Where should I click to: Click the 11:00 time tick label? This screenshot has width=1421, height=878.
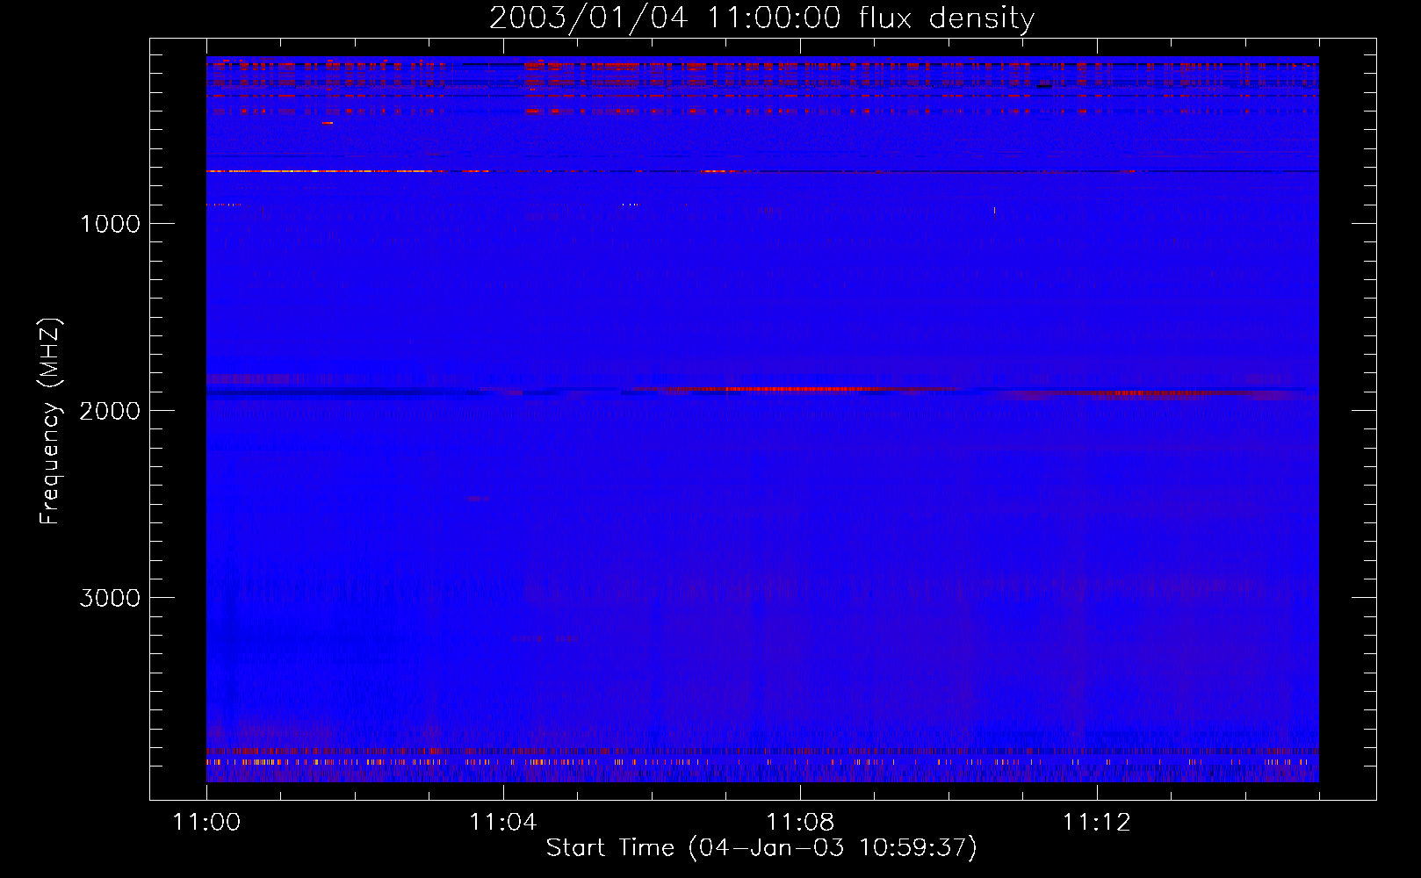coord(206,822)
